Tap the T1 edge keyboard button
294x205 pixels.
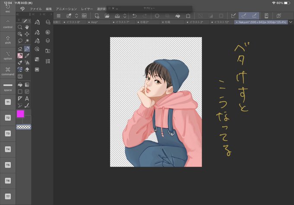8,102
